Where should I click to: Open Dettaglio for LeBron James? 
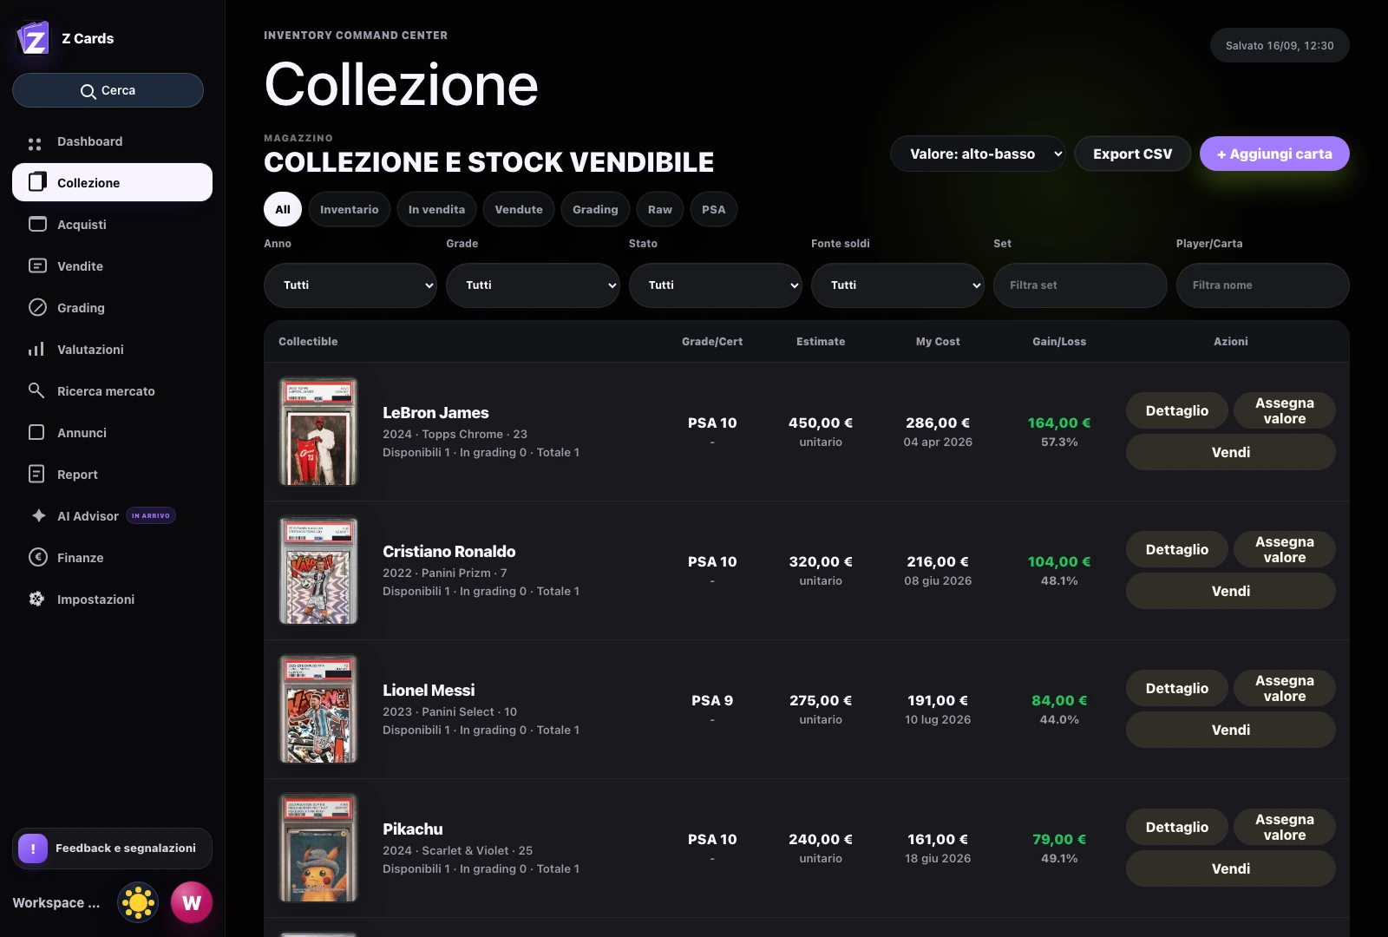1177,410
